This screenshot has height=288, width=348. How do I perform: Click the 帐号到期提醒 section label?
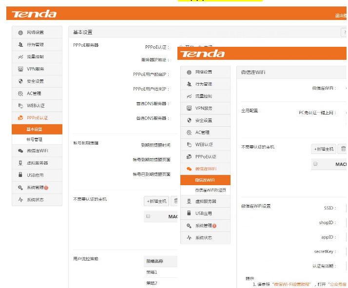(86, 143)
